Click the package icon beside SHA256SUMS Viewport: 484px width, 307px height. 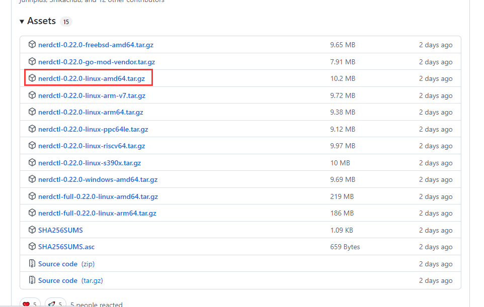(32, 230)
